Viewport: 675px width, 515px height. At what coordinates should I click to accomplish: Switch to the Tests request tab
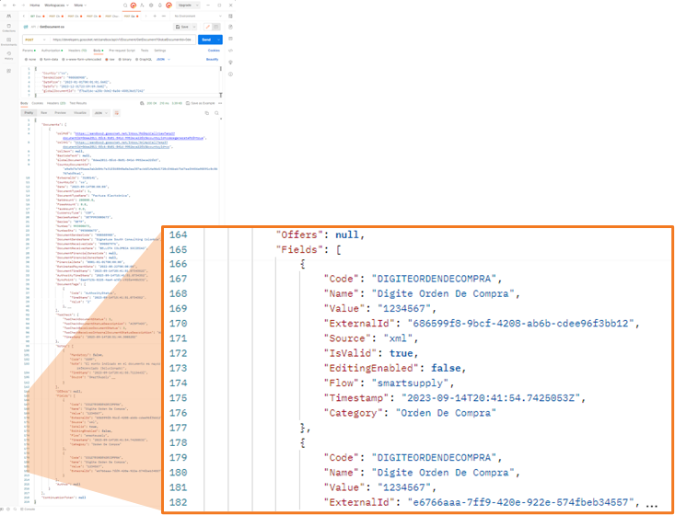pyautogui.click(x=145, y=51)
